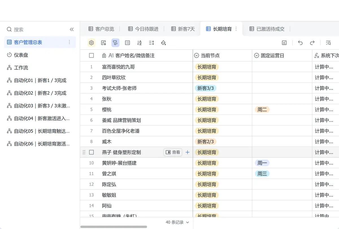Open find-in-table search icon
The height and width of the screenshot is (229, 339).
pyautogui.click(x=328, y=43)
